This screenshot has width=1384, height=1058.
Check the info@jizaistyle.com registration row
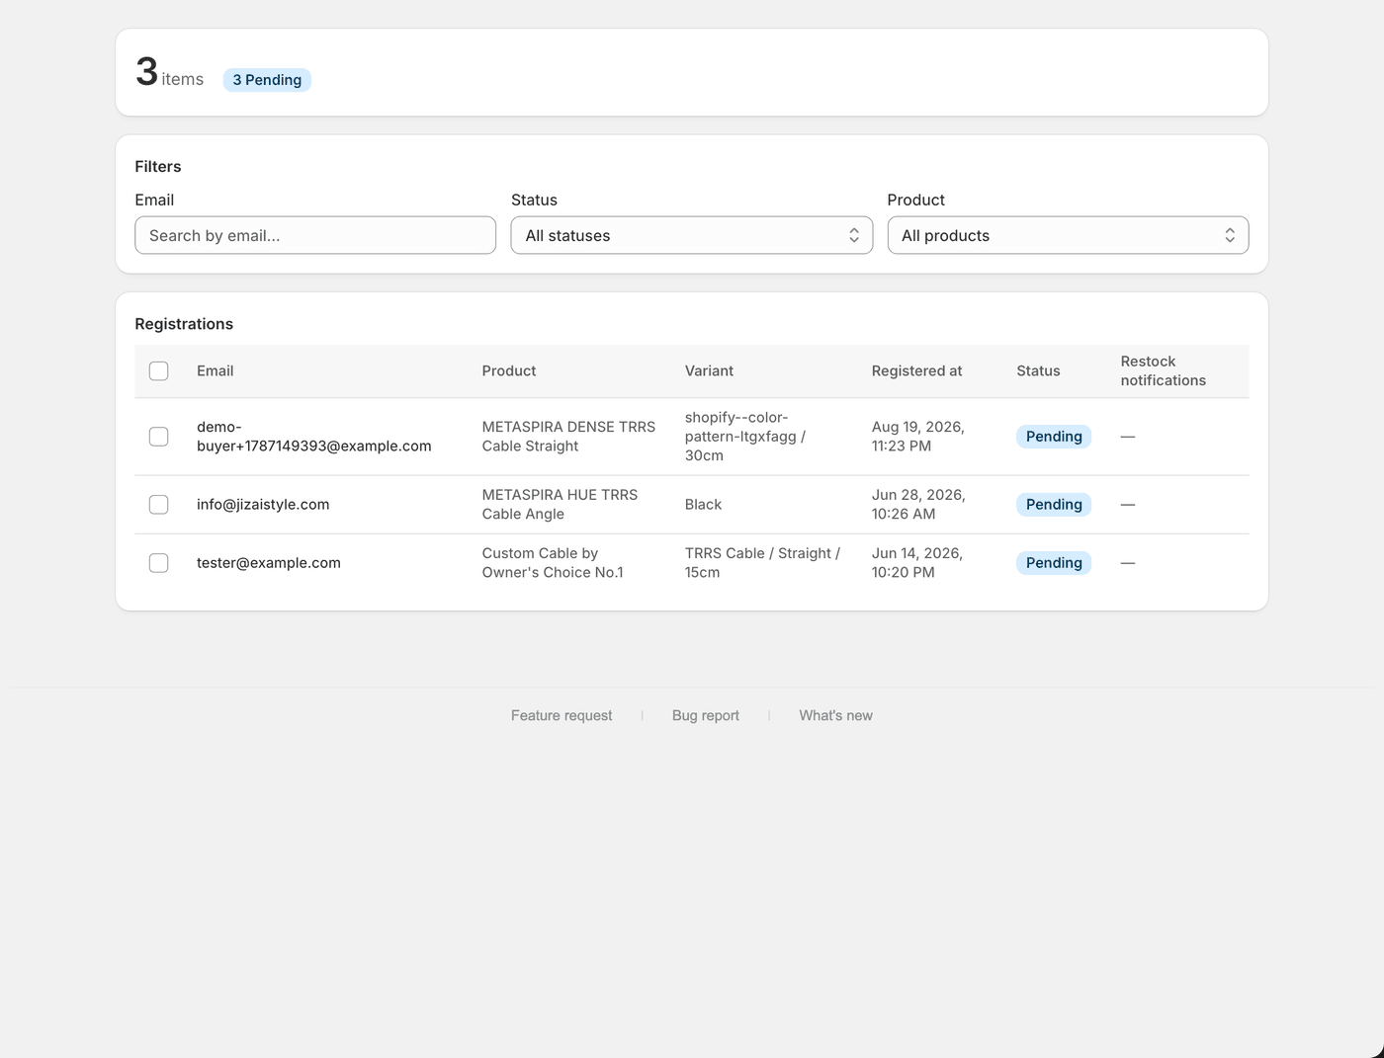[x=158, y=505]
